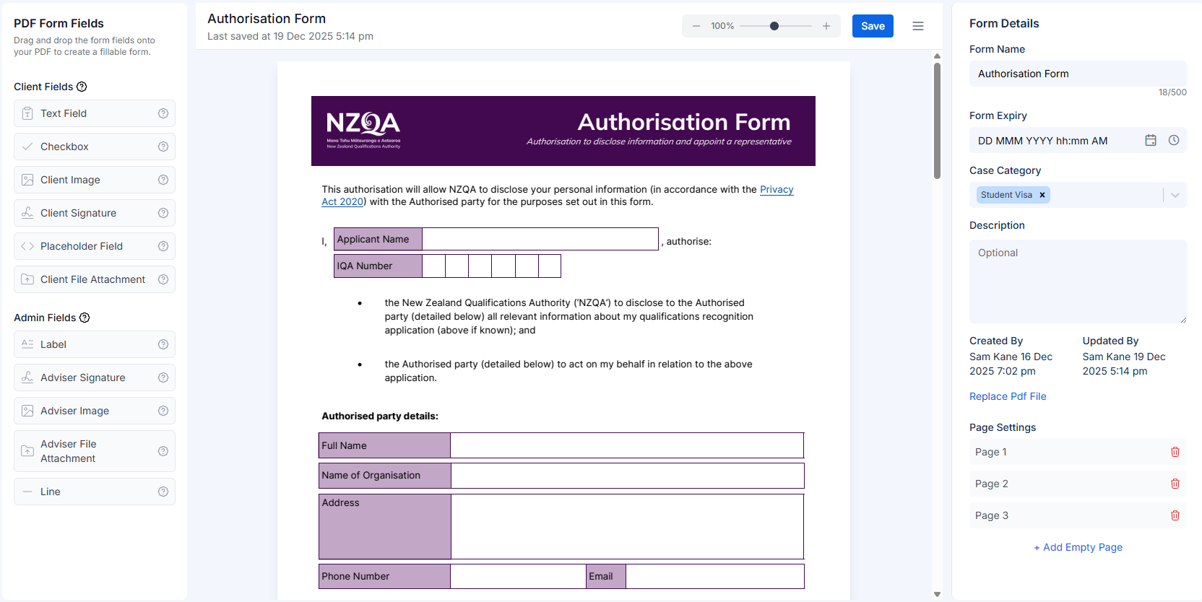Image resolution: width=1202 pixels, height=602 pixels.
Task: Click the Line admin field icon
Action: click(x=27, y=491)
